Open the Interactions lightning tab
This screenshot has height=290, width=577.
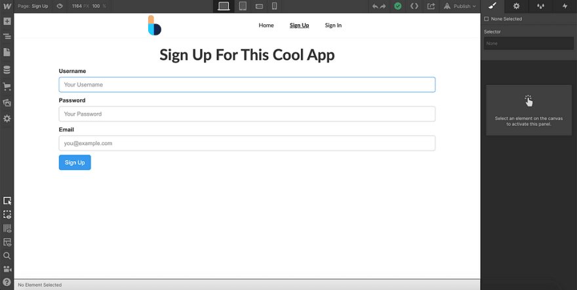[565, 7]
